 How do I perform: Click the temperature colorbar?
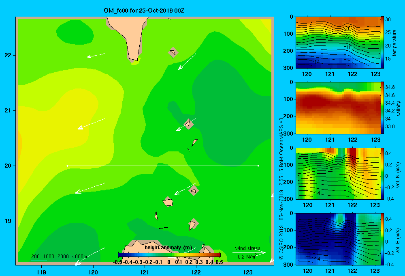coord(382,43)
